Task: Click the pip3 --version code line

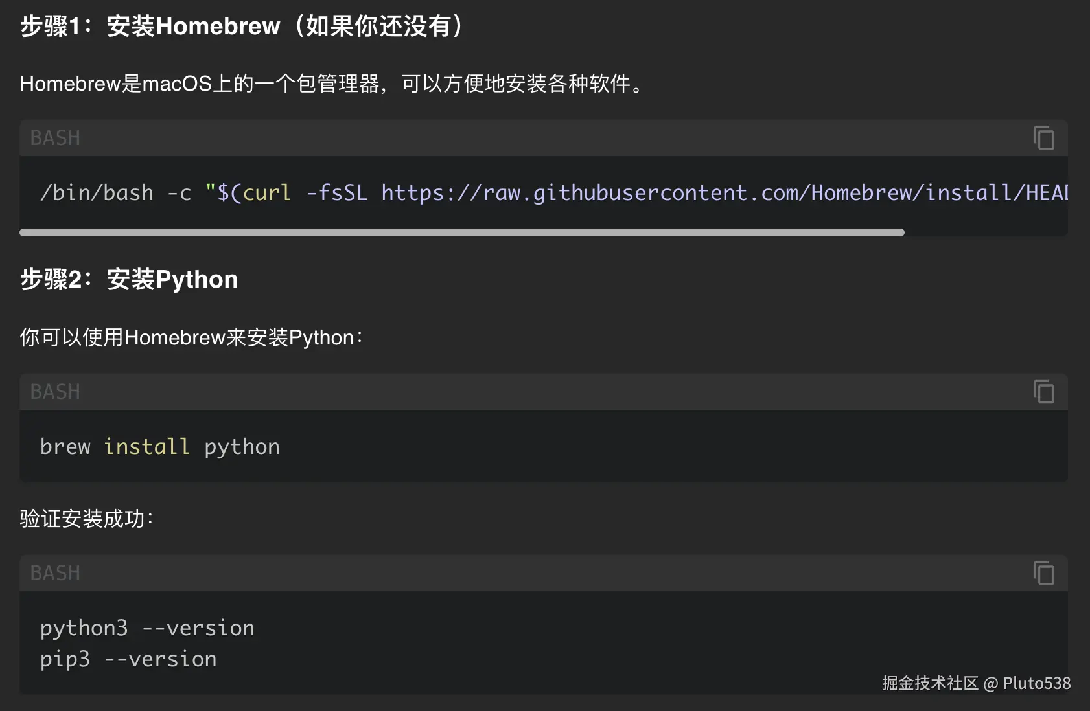Action: (x=128, y=659)
